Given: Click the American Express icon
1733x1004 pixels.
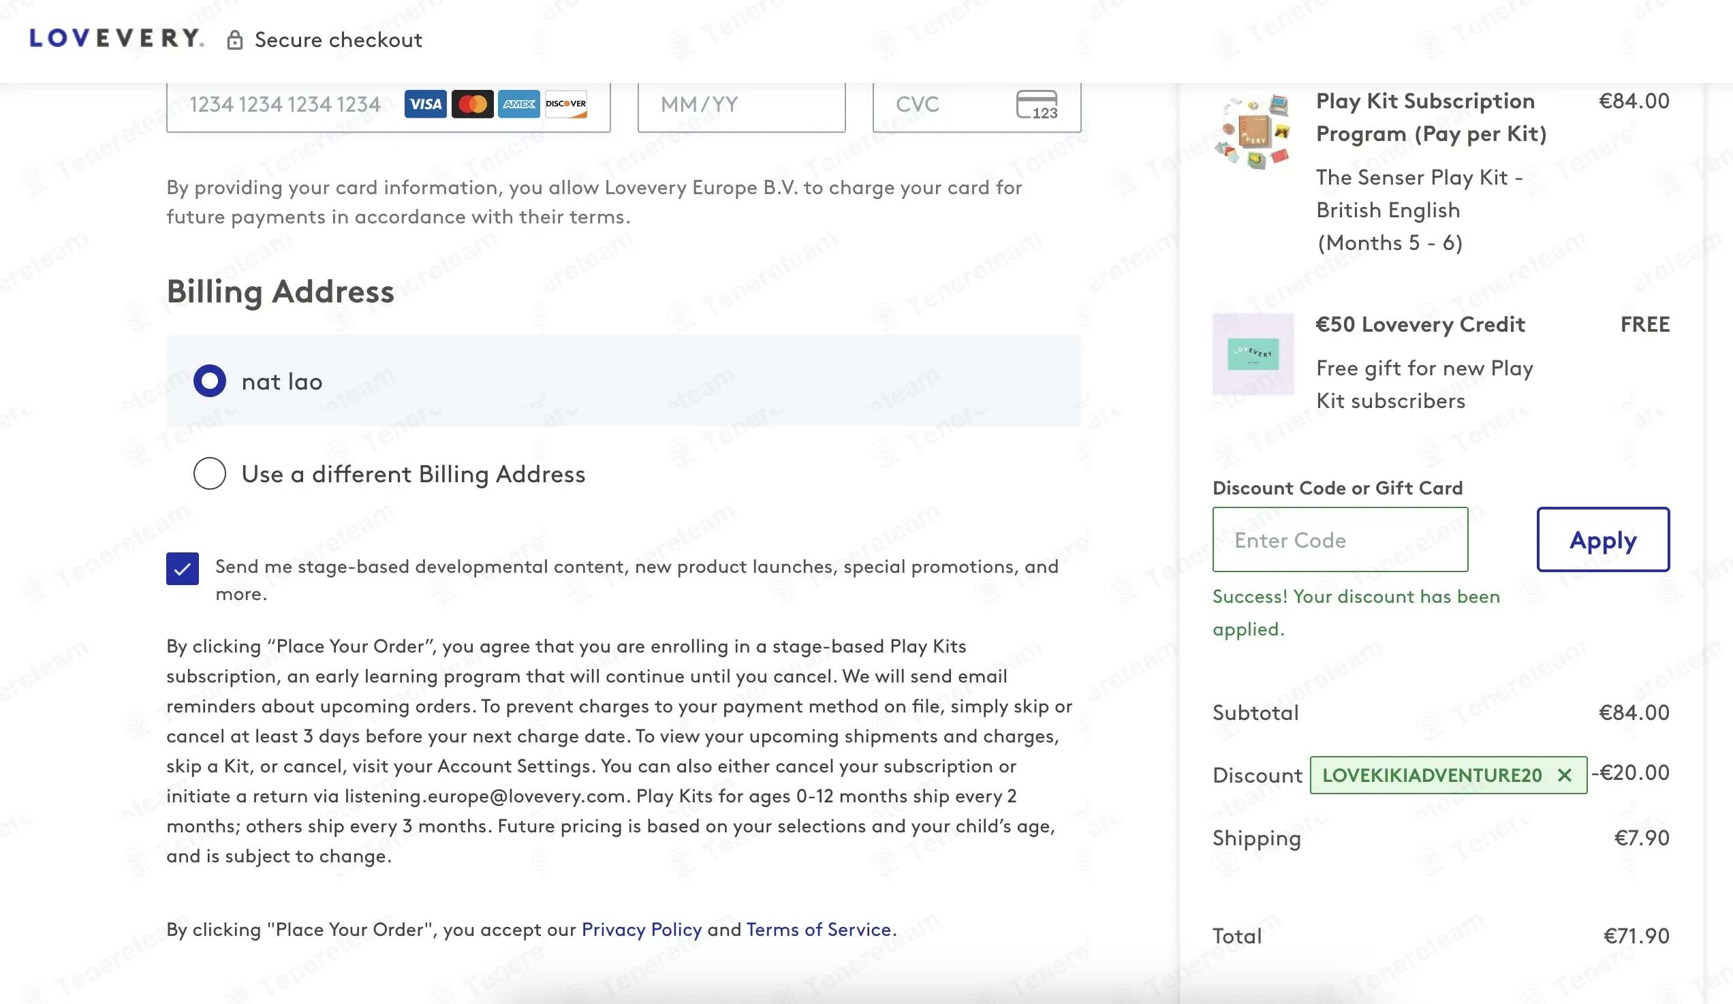Looking at the screenshot, I should [x=519, y=104].
